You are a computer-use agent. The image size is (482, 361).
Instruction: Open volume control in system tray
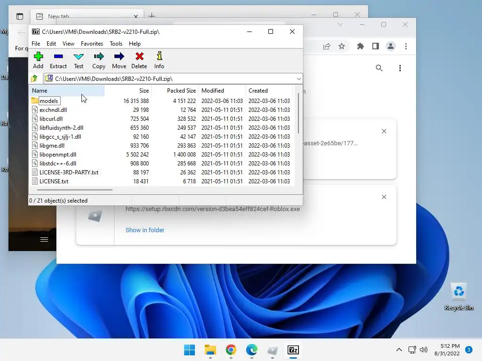[424, 350]
